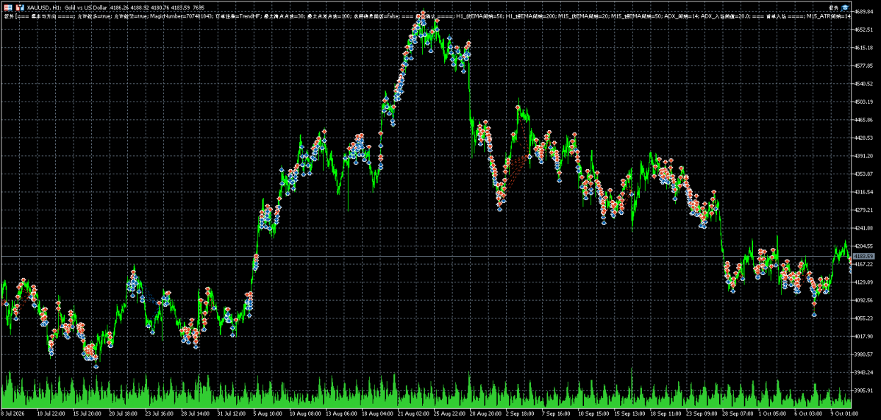This screenshot has width=881, height=420.
Task: Click the high price value 4188.92
Action: 140,7
